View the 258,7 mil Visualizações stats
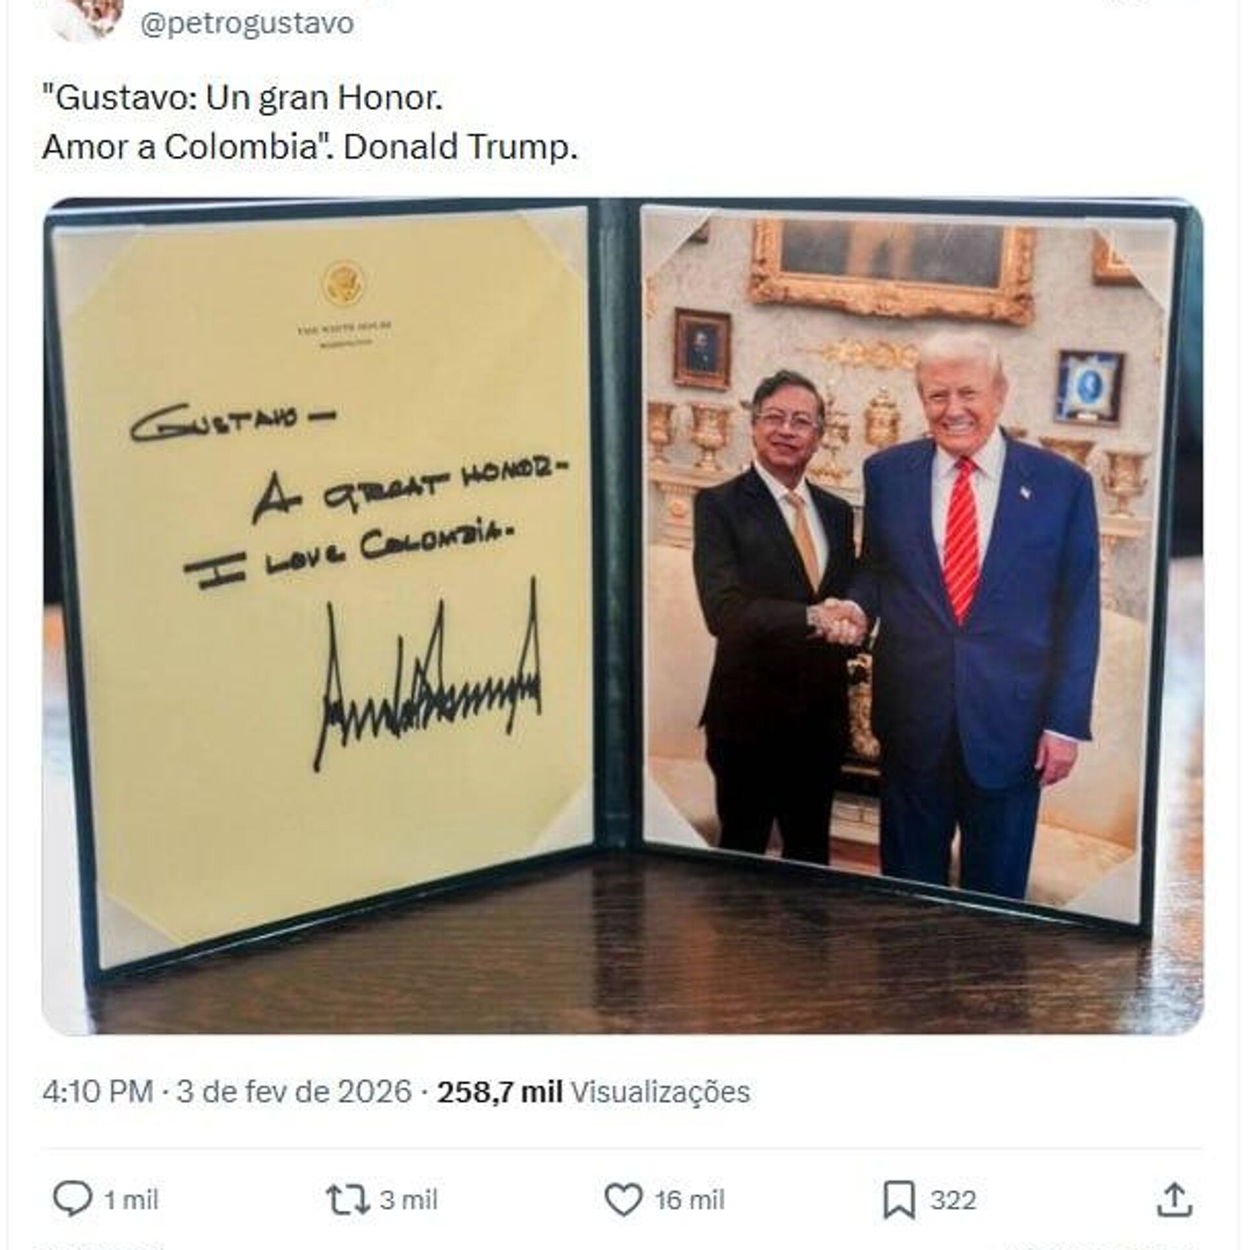The image size is (1248, 1250). [x=593, y=1091]
